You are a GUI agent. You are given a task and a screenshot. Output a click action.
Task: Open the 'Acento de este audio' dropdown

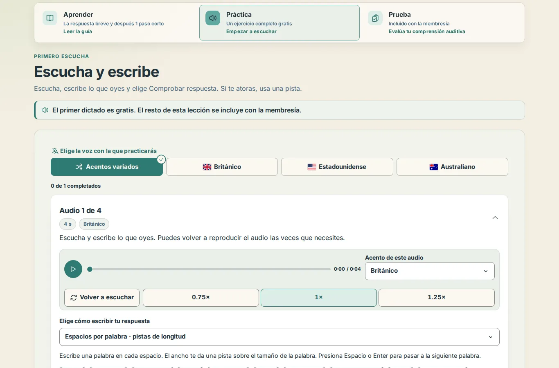pos(430,271)
